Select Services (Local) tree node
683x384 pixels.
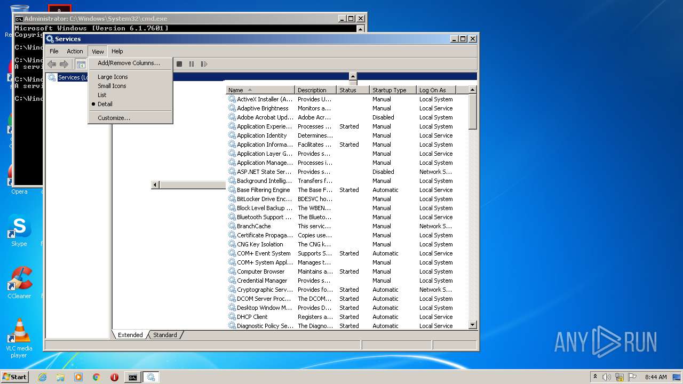point(73,77)
